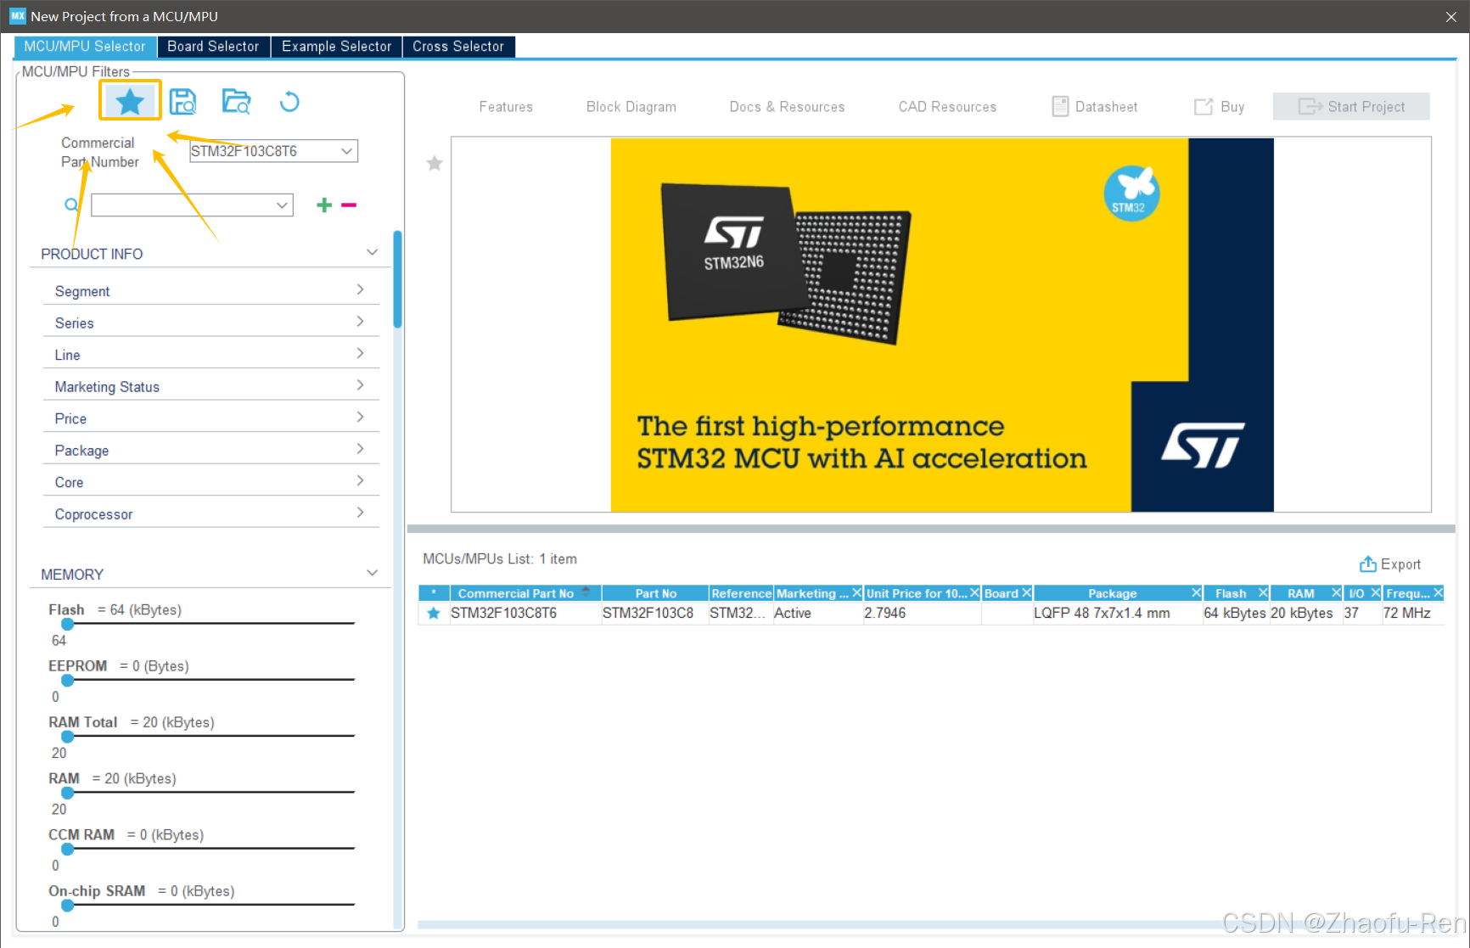This screenshot has height=948, width=1470.
Task: Click the On-chip SRAM slider handle
Action: [x=68, y=905]
